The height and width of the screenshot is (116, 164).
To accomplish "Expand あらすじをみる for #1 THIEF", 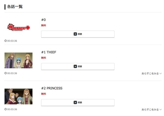I will pos(151,73).
